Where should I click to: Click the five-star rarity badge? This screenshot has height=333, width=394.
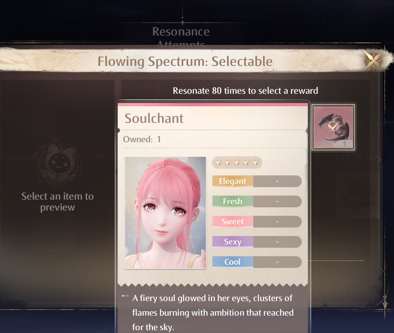pos(237,163)
